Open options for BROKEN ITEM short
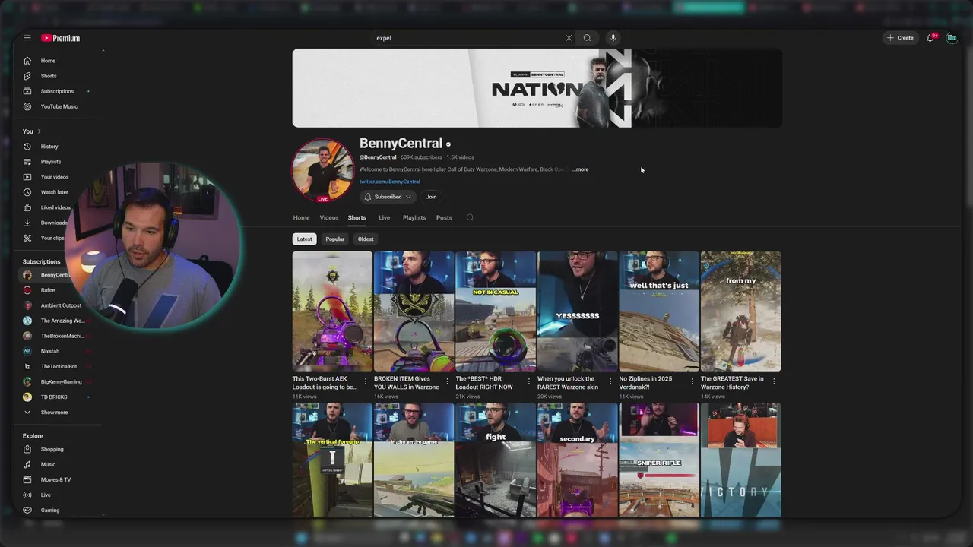This screenshot has width=973, height=547. click(x=447, y=381)
